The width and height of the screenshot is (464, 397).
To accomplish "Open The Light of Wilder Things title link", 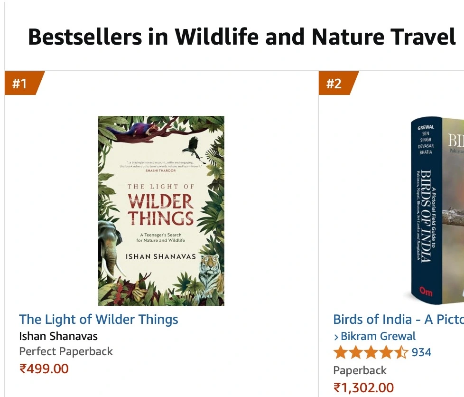I will pyautogui.click(x=99, y=319).
